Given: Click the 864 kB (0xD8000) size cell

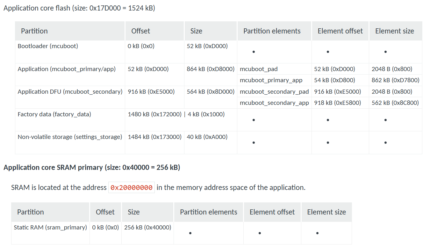Looking at the screenshot, I should (x=211, y=69).
